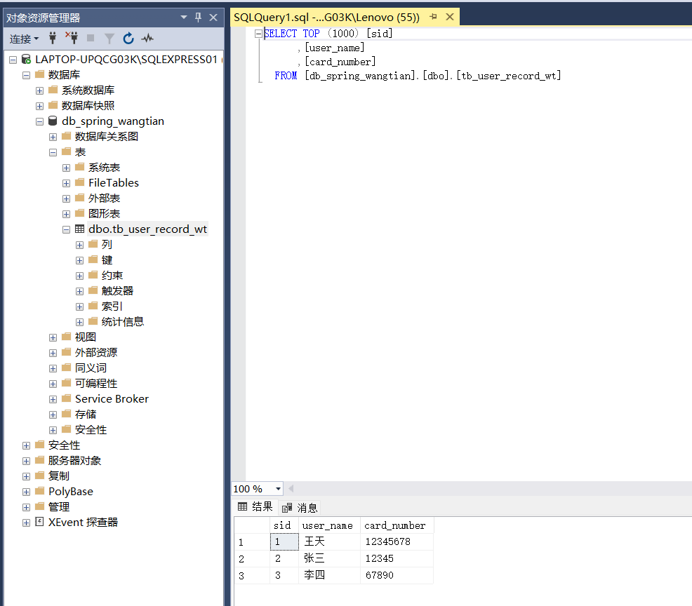
Task: Click the 索引 folder icon
Action: (93, 306)
